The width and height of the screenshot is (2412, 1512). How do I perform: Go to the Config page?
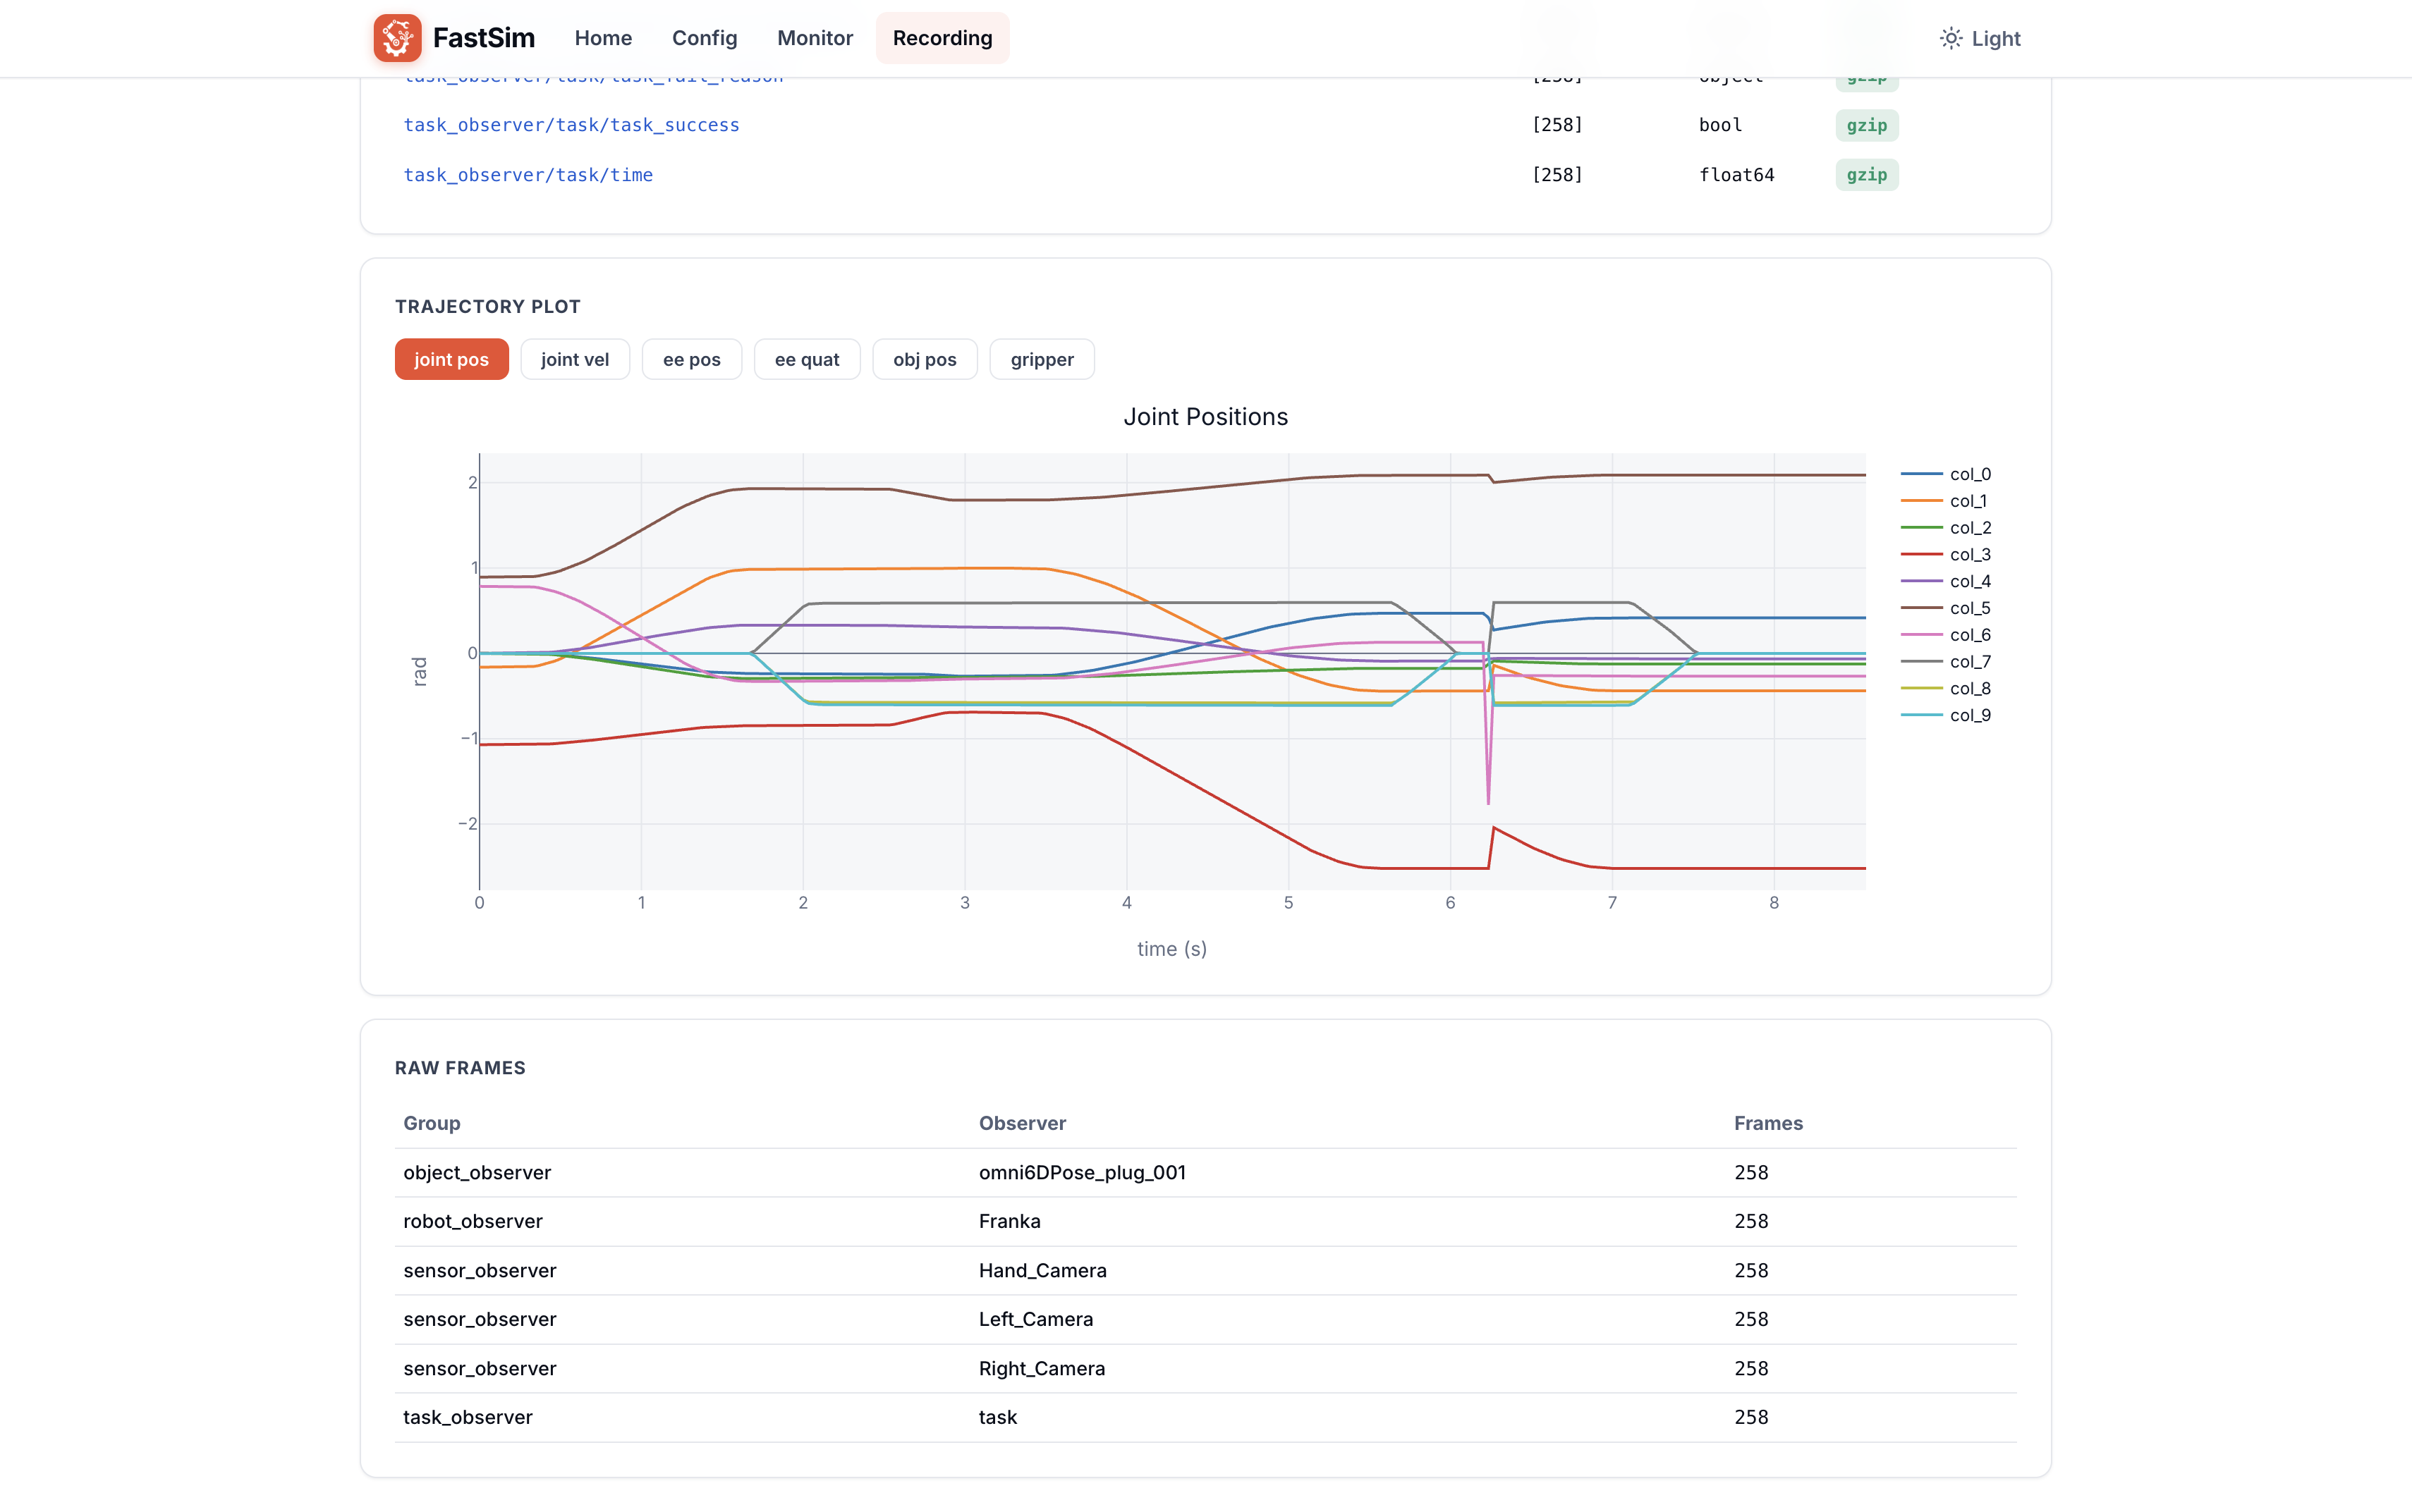pos(705,38)
